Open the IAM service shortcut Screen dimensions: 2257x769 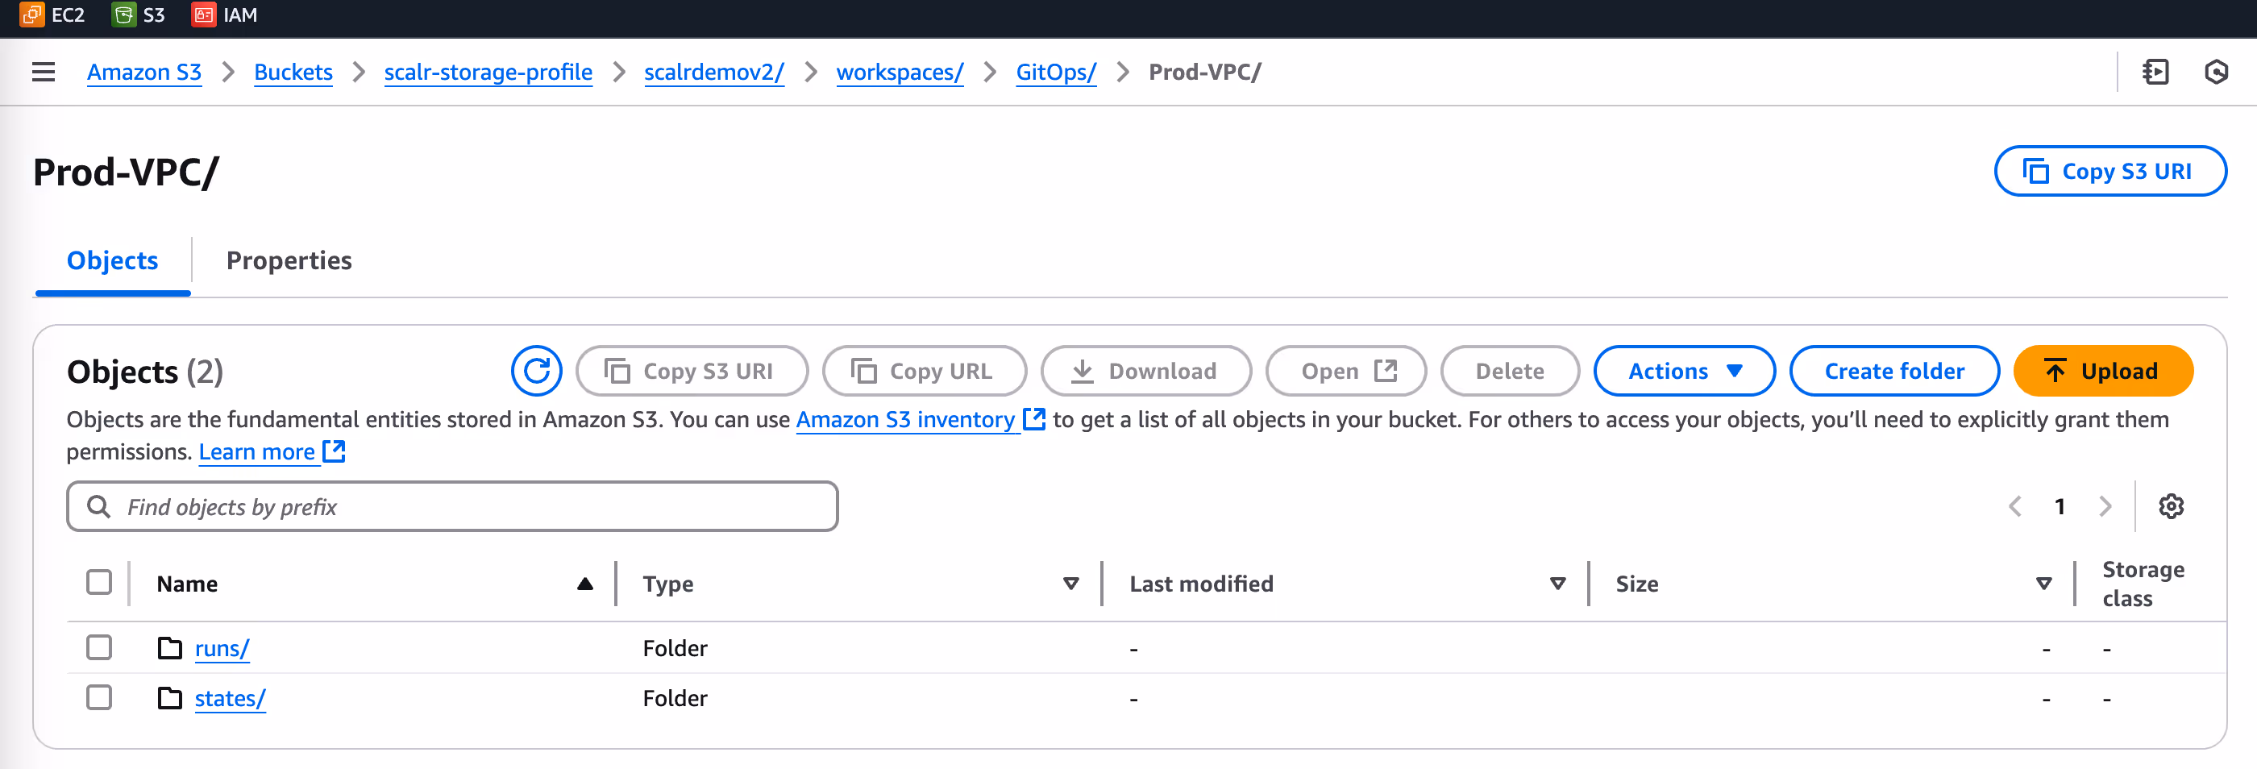224,15
